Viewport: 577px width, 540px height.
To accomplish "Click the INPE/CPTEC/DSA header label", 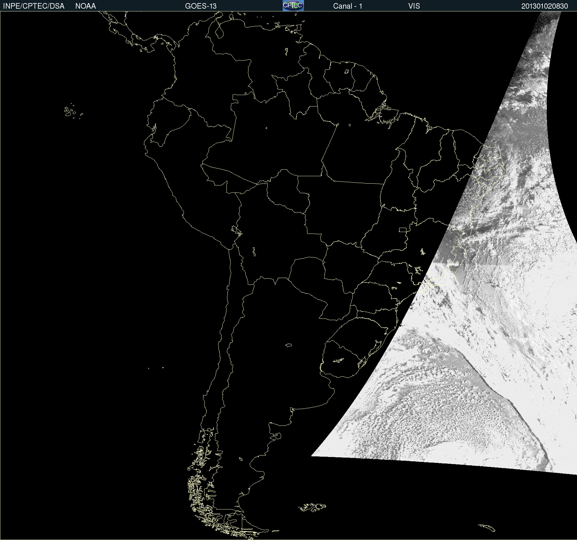I will pyautogui.click(x=34, y=6).
